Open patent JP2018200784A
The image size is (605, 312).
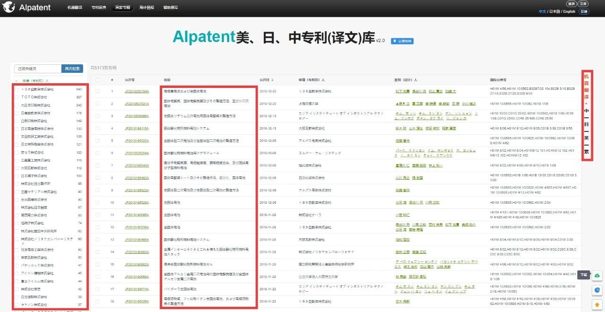pos(137,91)
